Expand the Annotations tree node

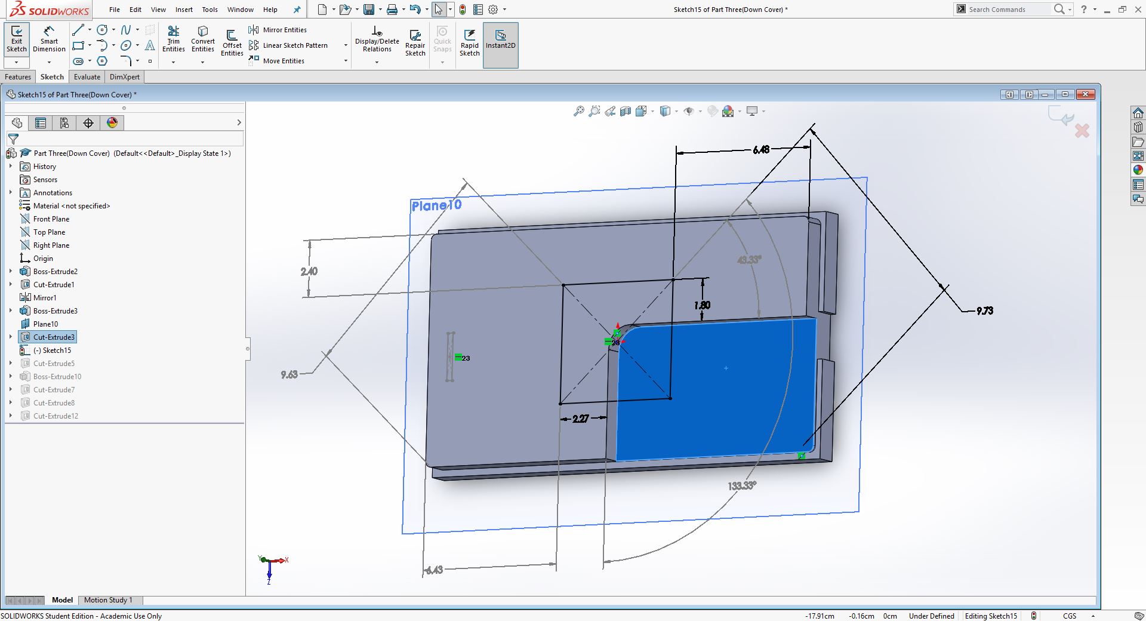(11, 193)
